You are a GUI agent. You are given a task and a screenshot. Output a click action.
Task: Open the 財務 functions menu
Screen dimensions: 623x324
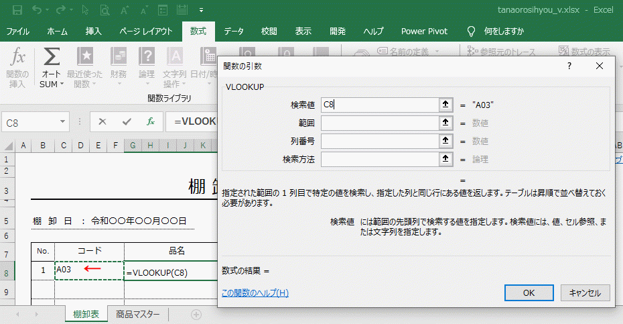click(119, 67)
